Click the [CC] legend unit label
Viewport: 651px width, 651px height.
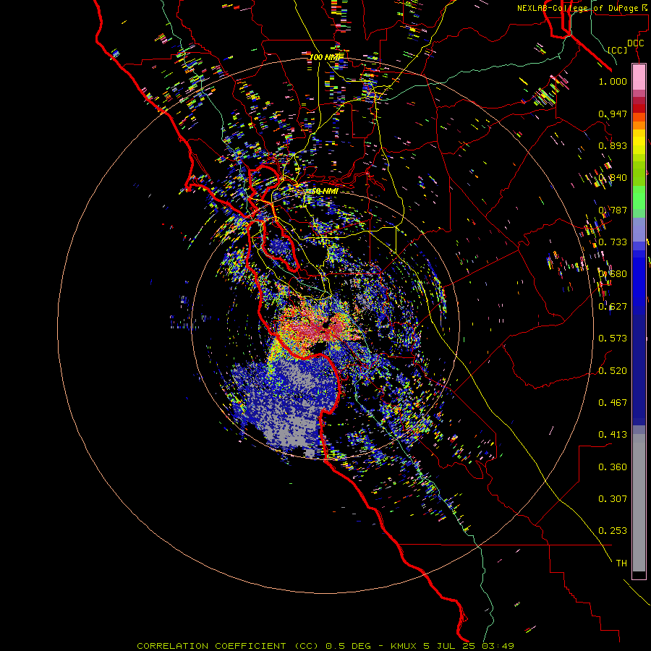(618, 50)
